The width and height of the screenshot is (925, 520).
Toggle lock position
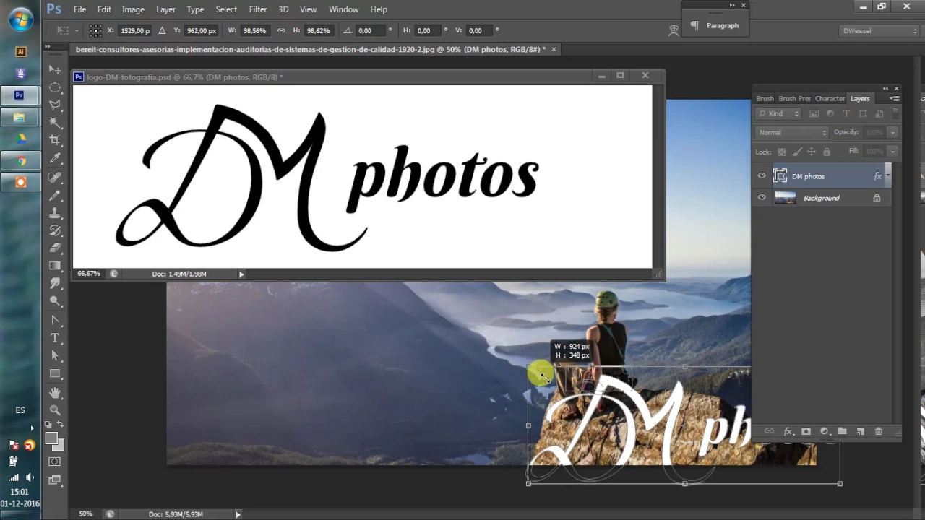click(x=812, y=152)
